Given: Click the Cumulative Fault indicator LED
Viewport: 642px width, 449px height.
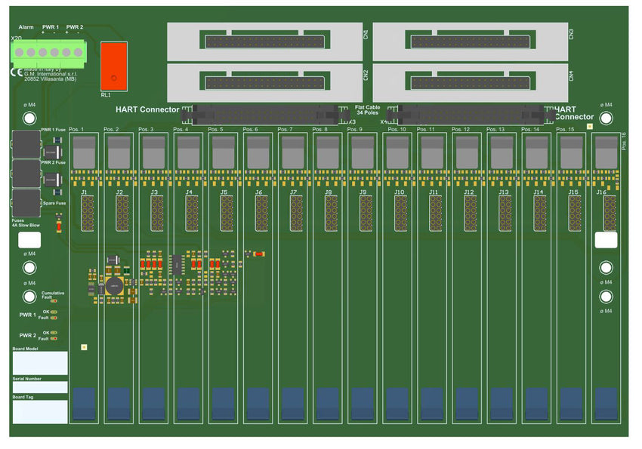Looking at the screenshot, I should click(x=54, y=301).
